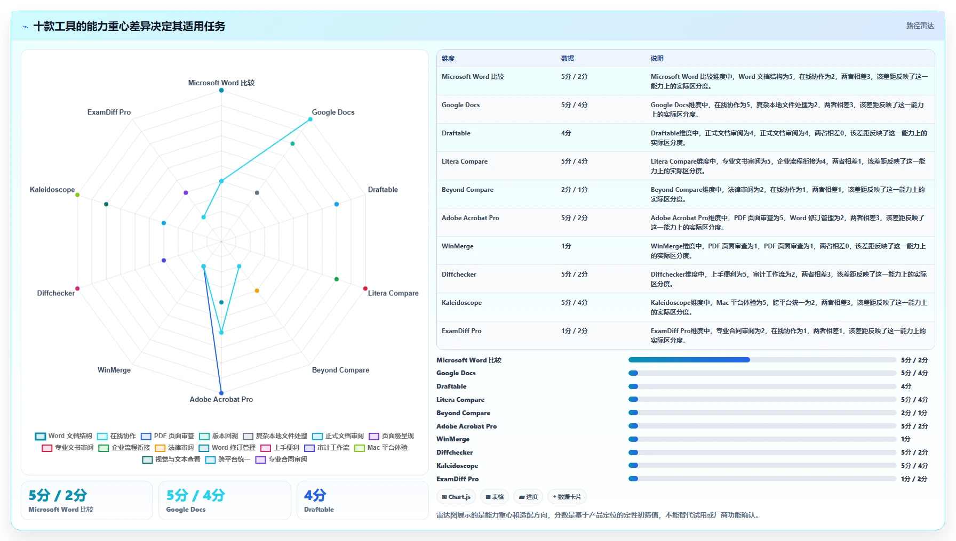
Task: Toggle the 在线协作 legend entry
Action: point(116,436)
